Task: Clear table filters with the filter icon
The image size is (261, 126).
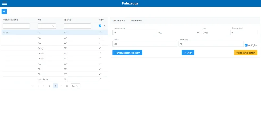Action: [104, 26]
